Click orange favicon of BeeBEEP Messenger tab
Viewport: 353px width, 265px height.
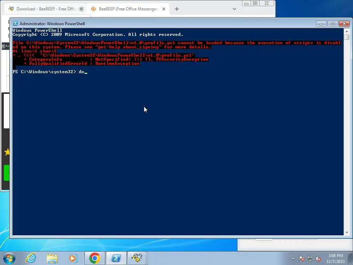(93, 9)
